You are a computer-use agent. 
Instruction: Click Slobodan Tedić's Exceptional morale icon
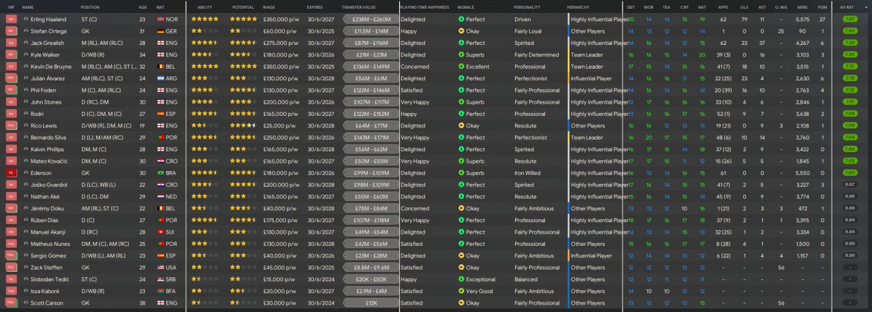tap(461, 279)
